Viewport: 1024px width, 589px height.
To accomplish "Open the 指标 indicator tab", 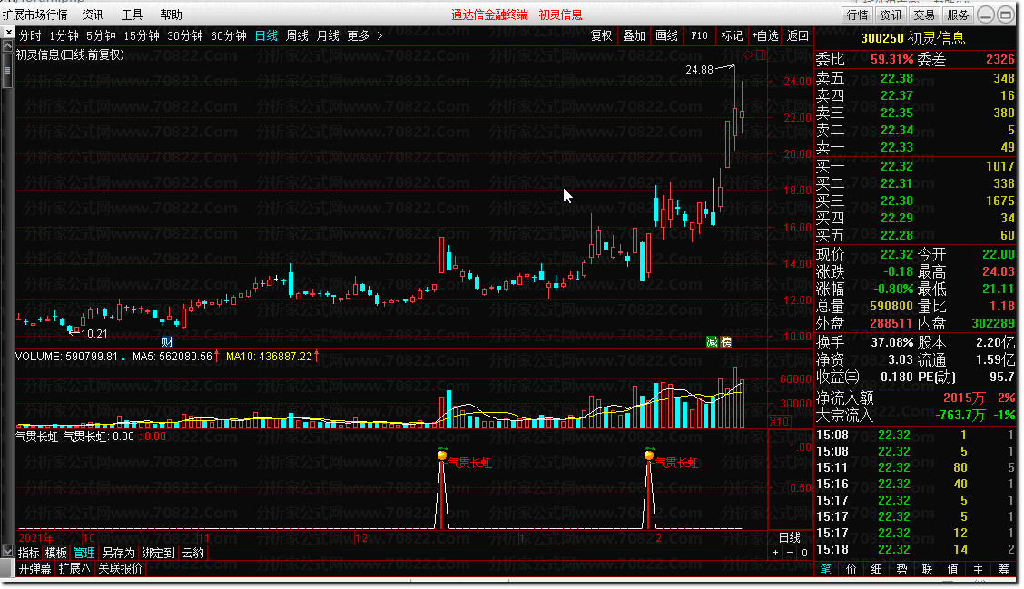I will pos(29,553).
